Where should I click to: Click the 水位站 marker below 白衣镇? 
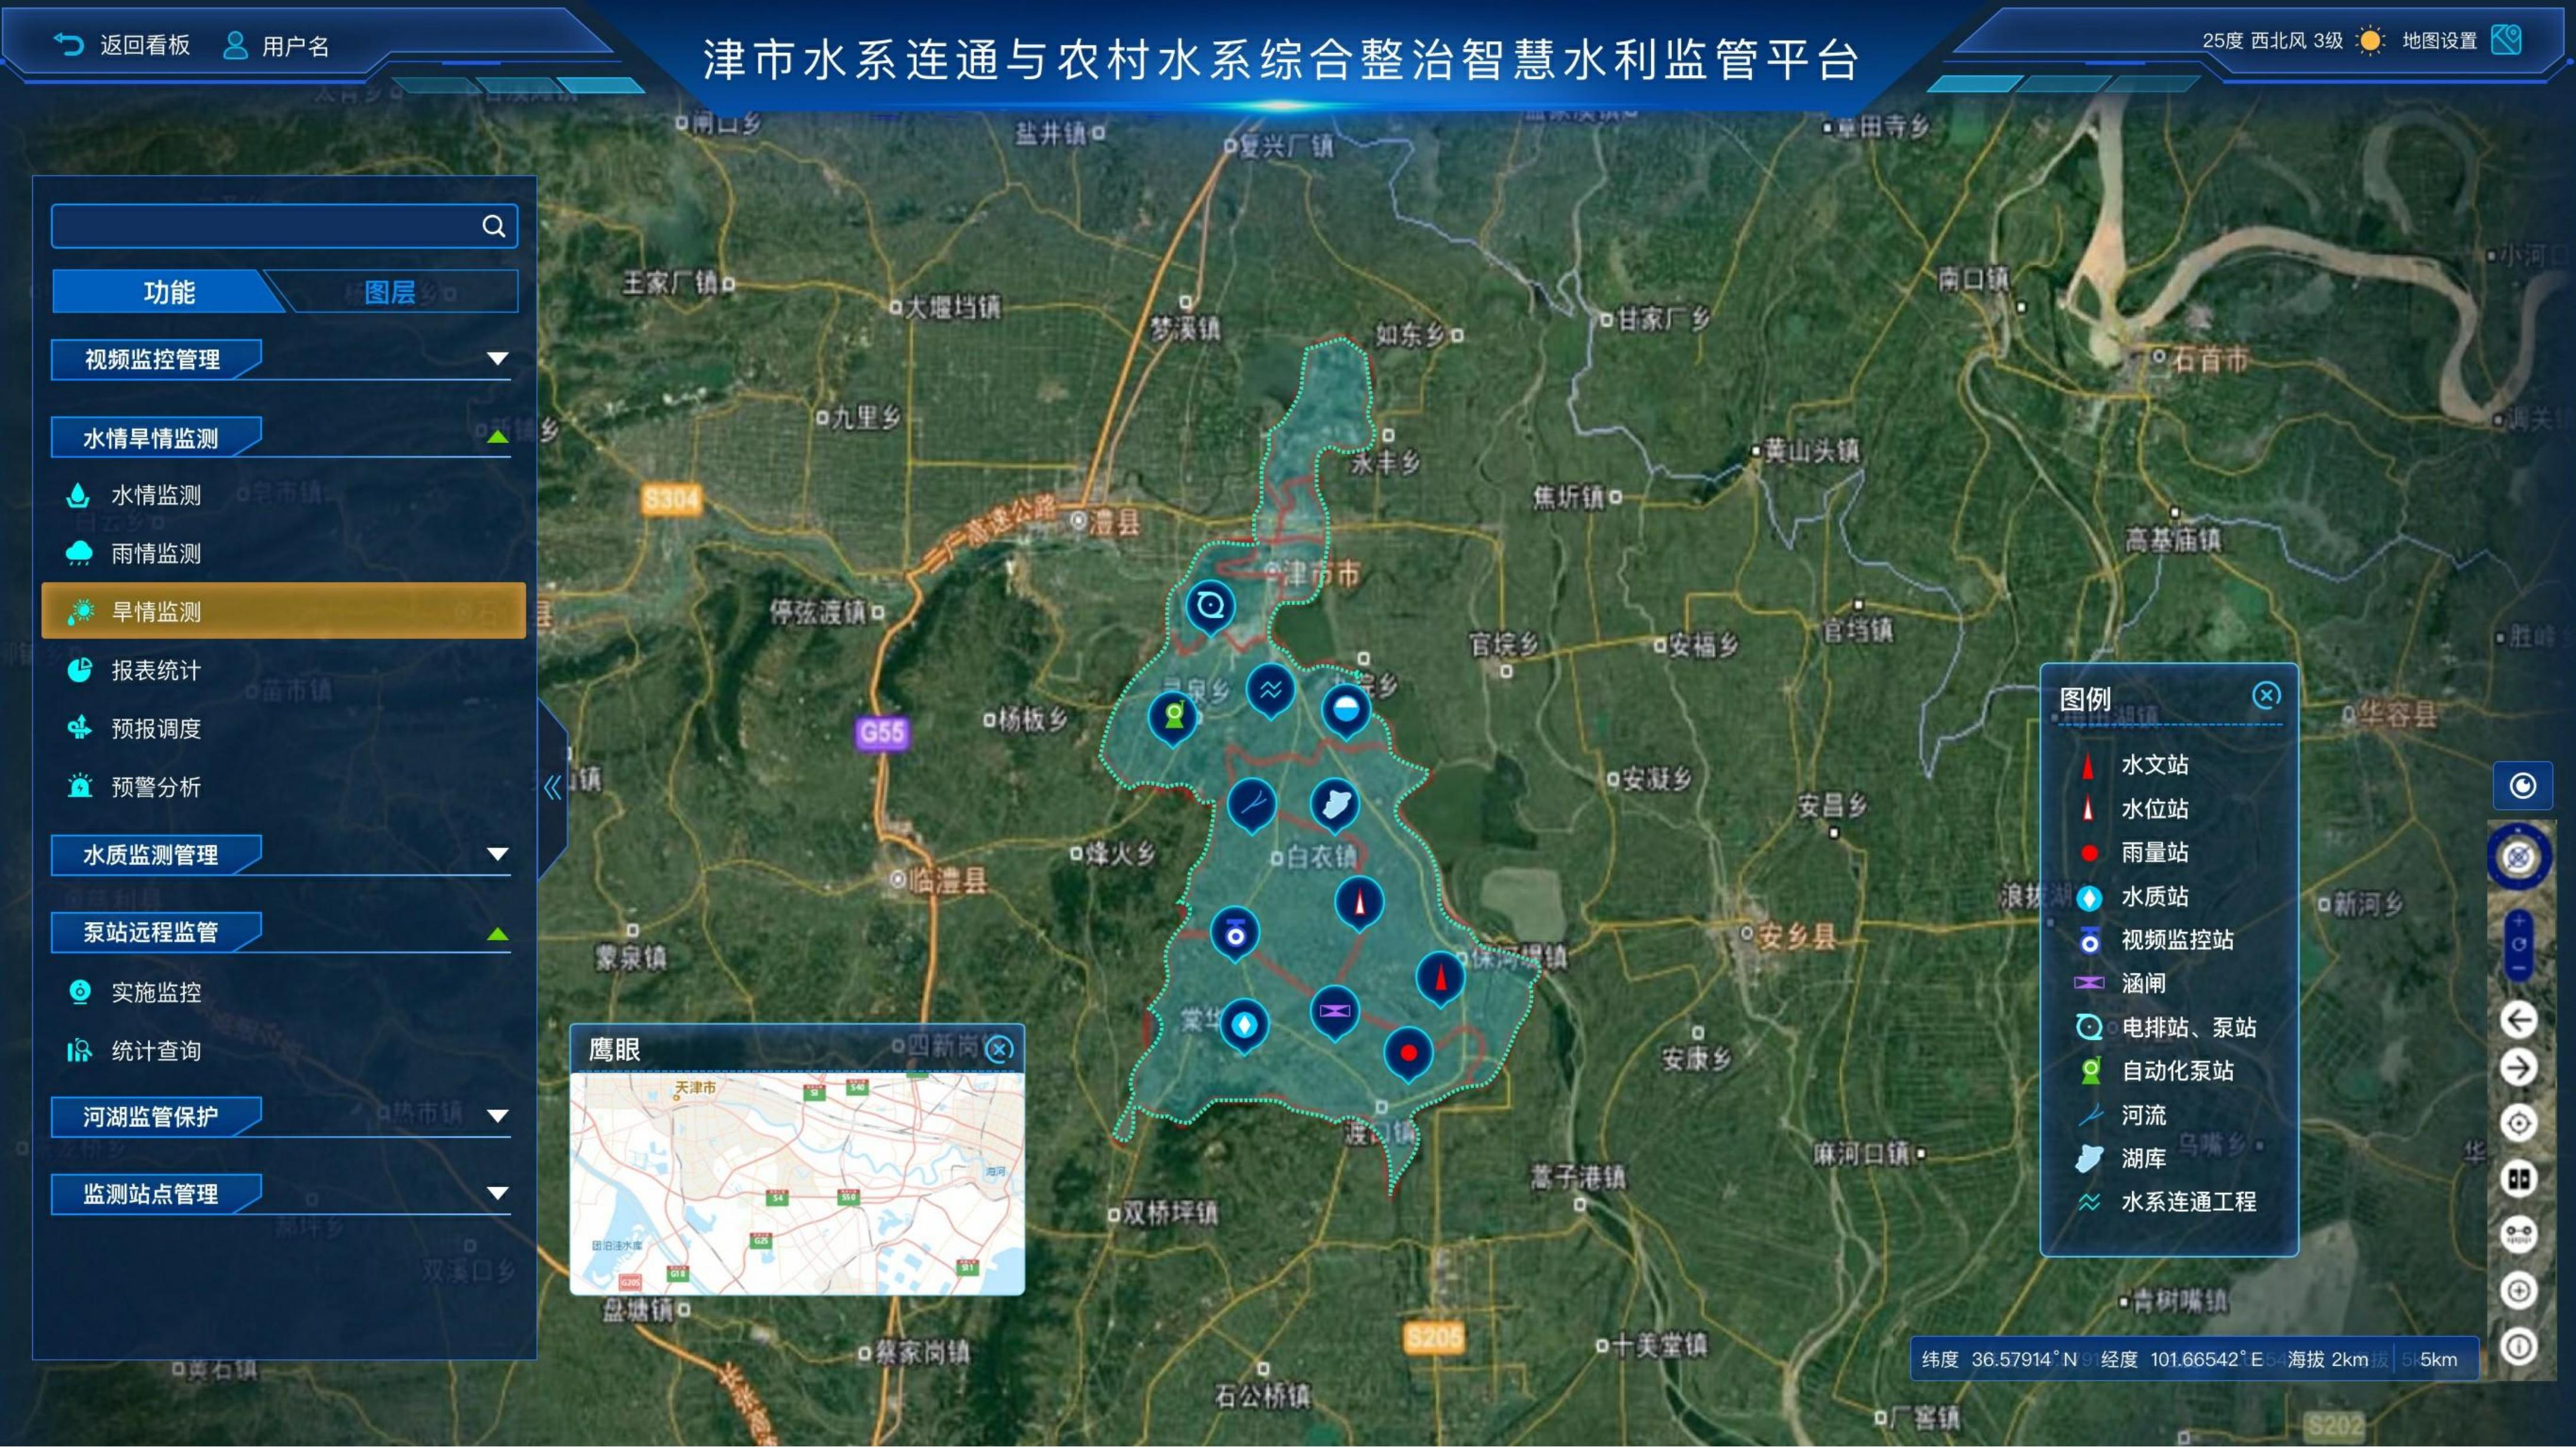1359,904
